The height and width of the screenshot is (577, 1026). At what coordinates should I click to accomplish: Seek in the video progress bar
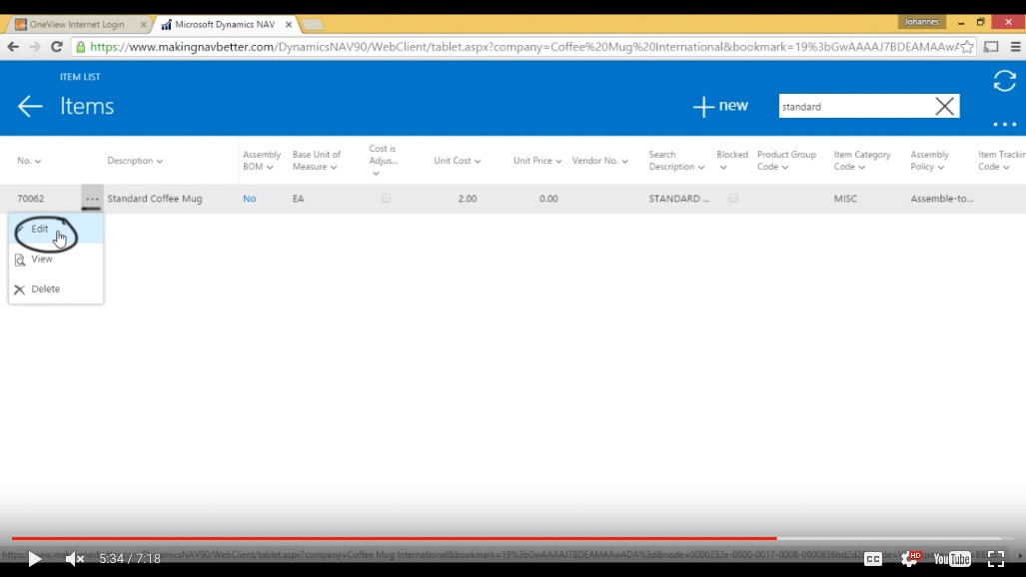coord(513,538)
